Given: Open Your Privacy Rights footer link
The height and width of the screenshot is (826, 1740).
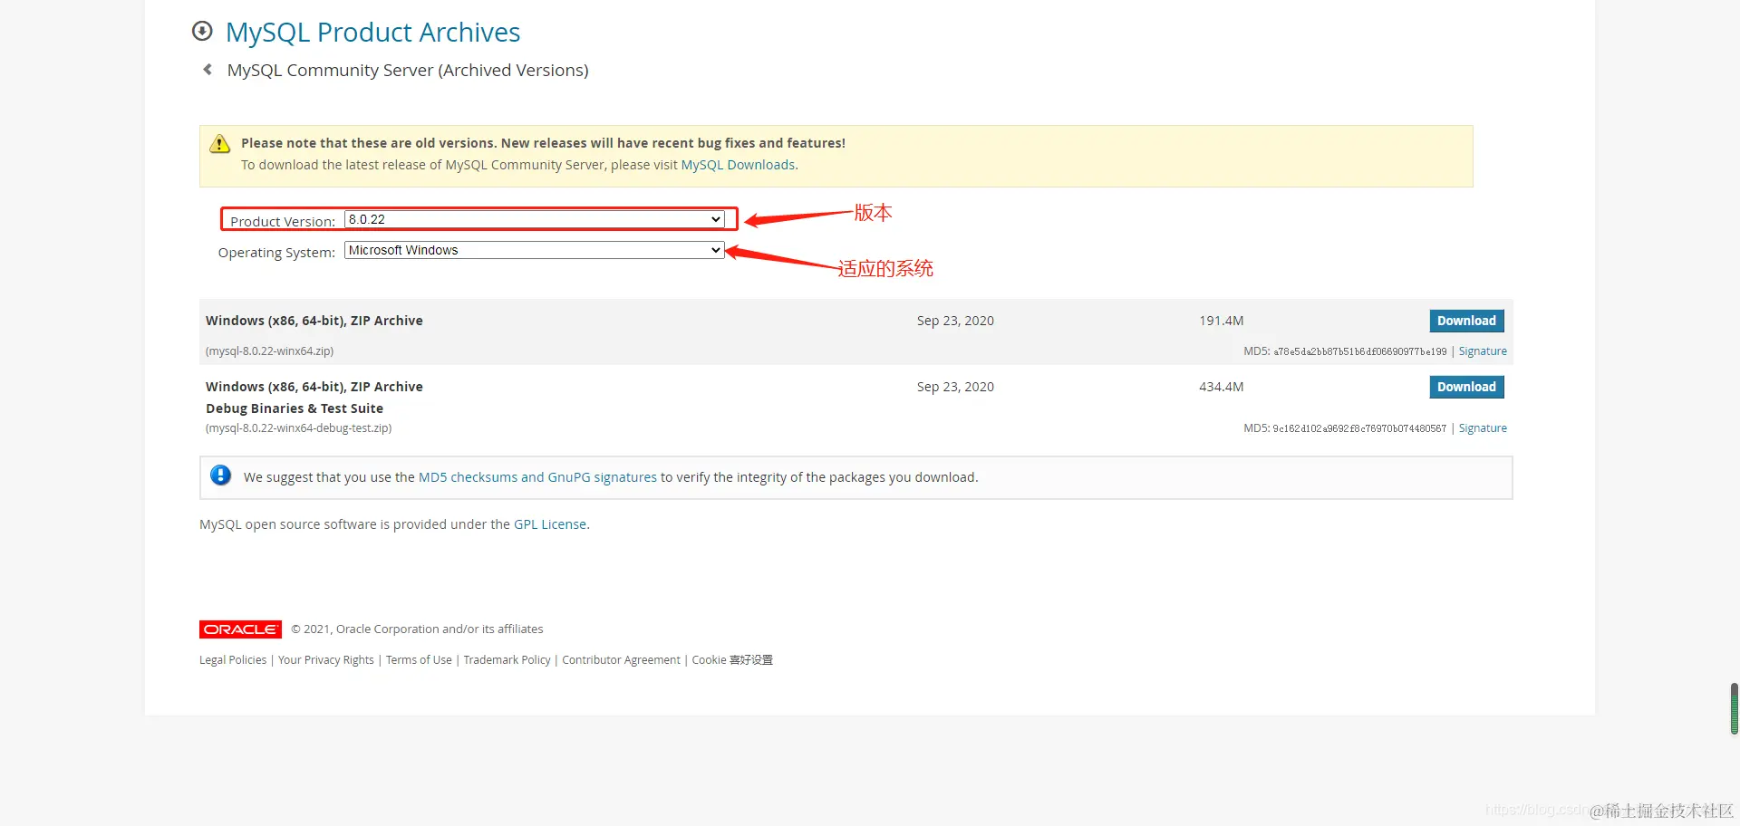Looking at the screenshot, I should (x=326, y=660).
